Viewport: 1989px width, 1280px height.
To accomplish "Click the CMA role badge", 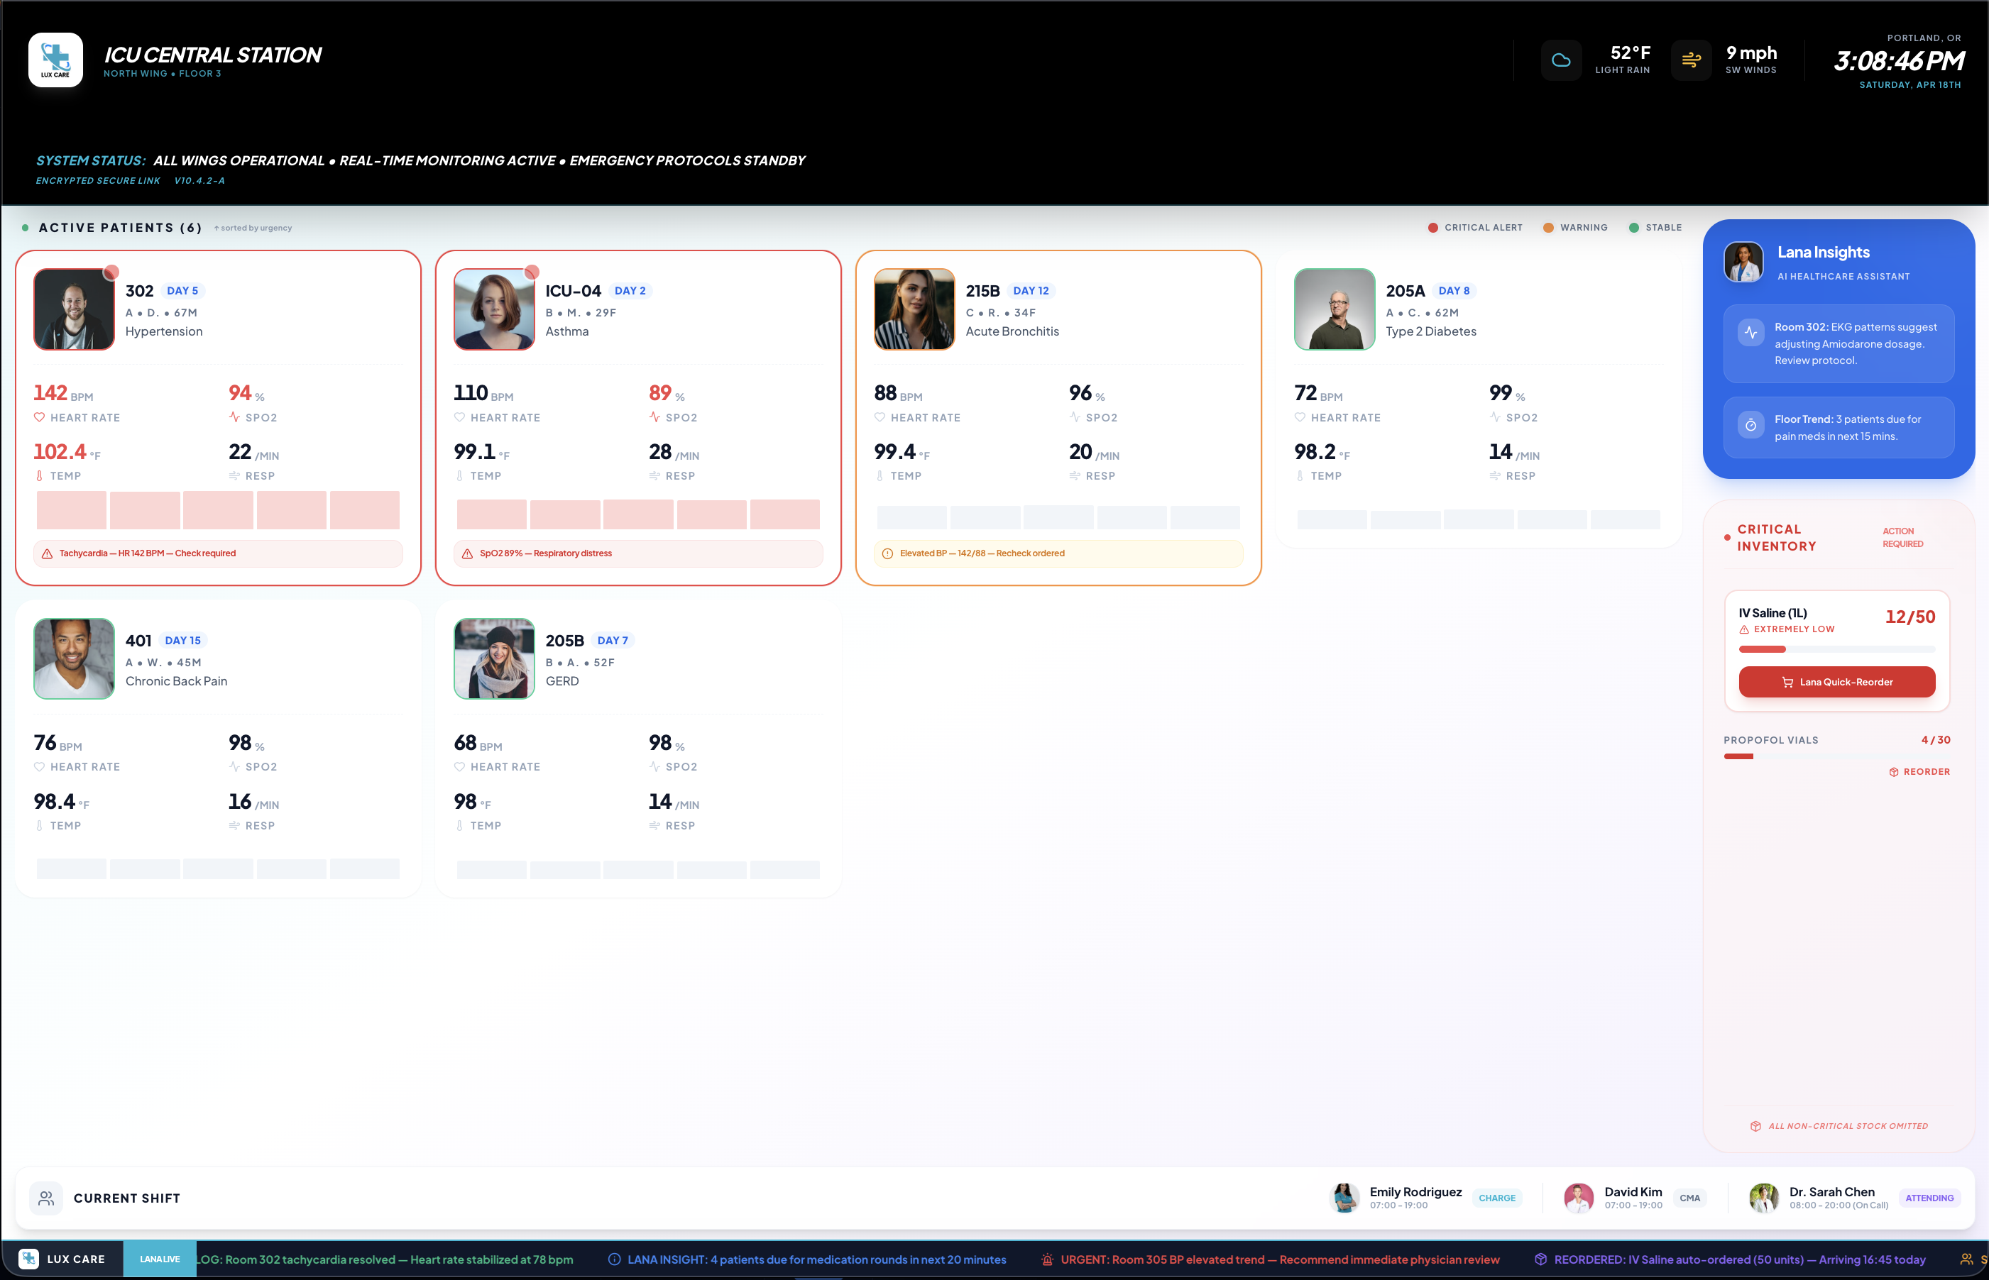I will tap(1689, 1198).
